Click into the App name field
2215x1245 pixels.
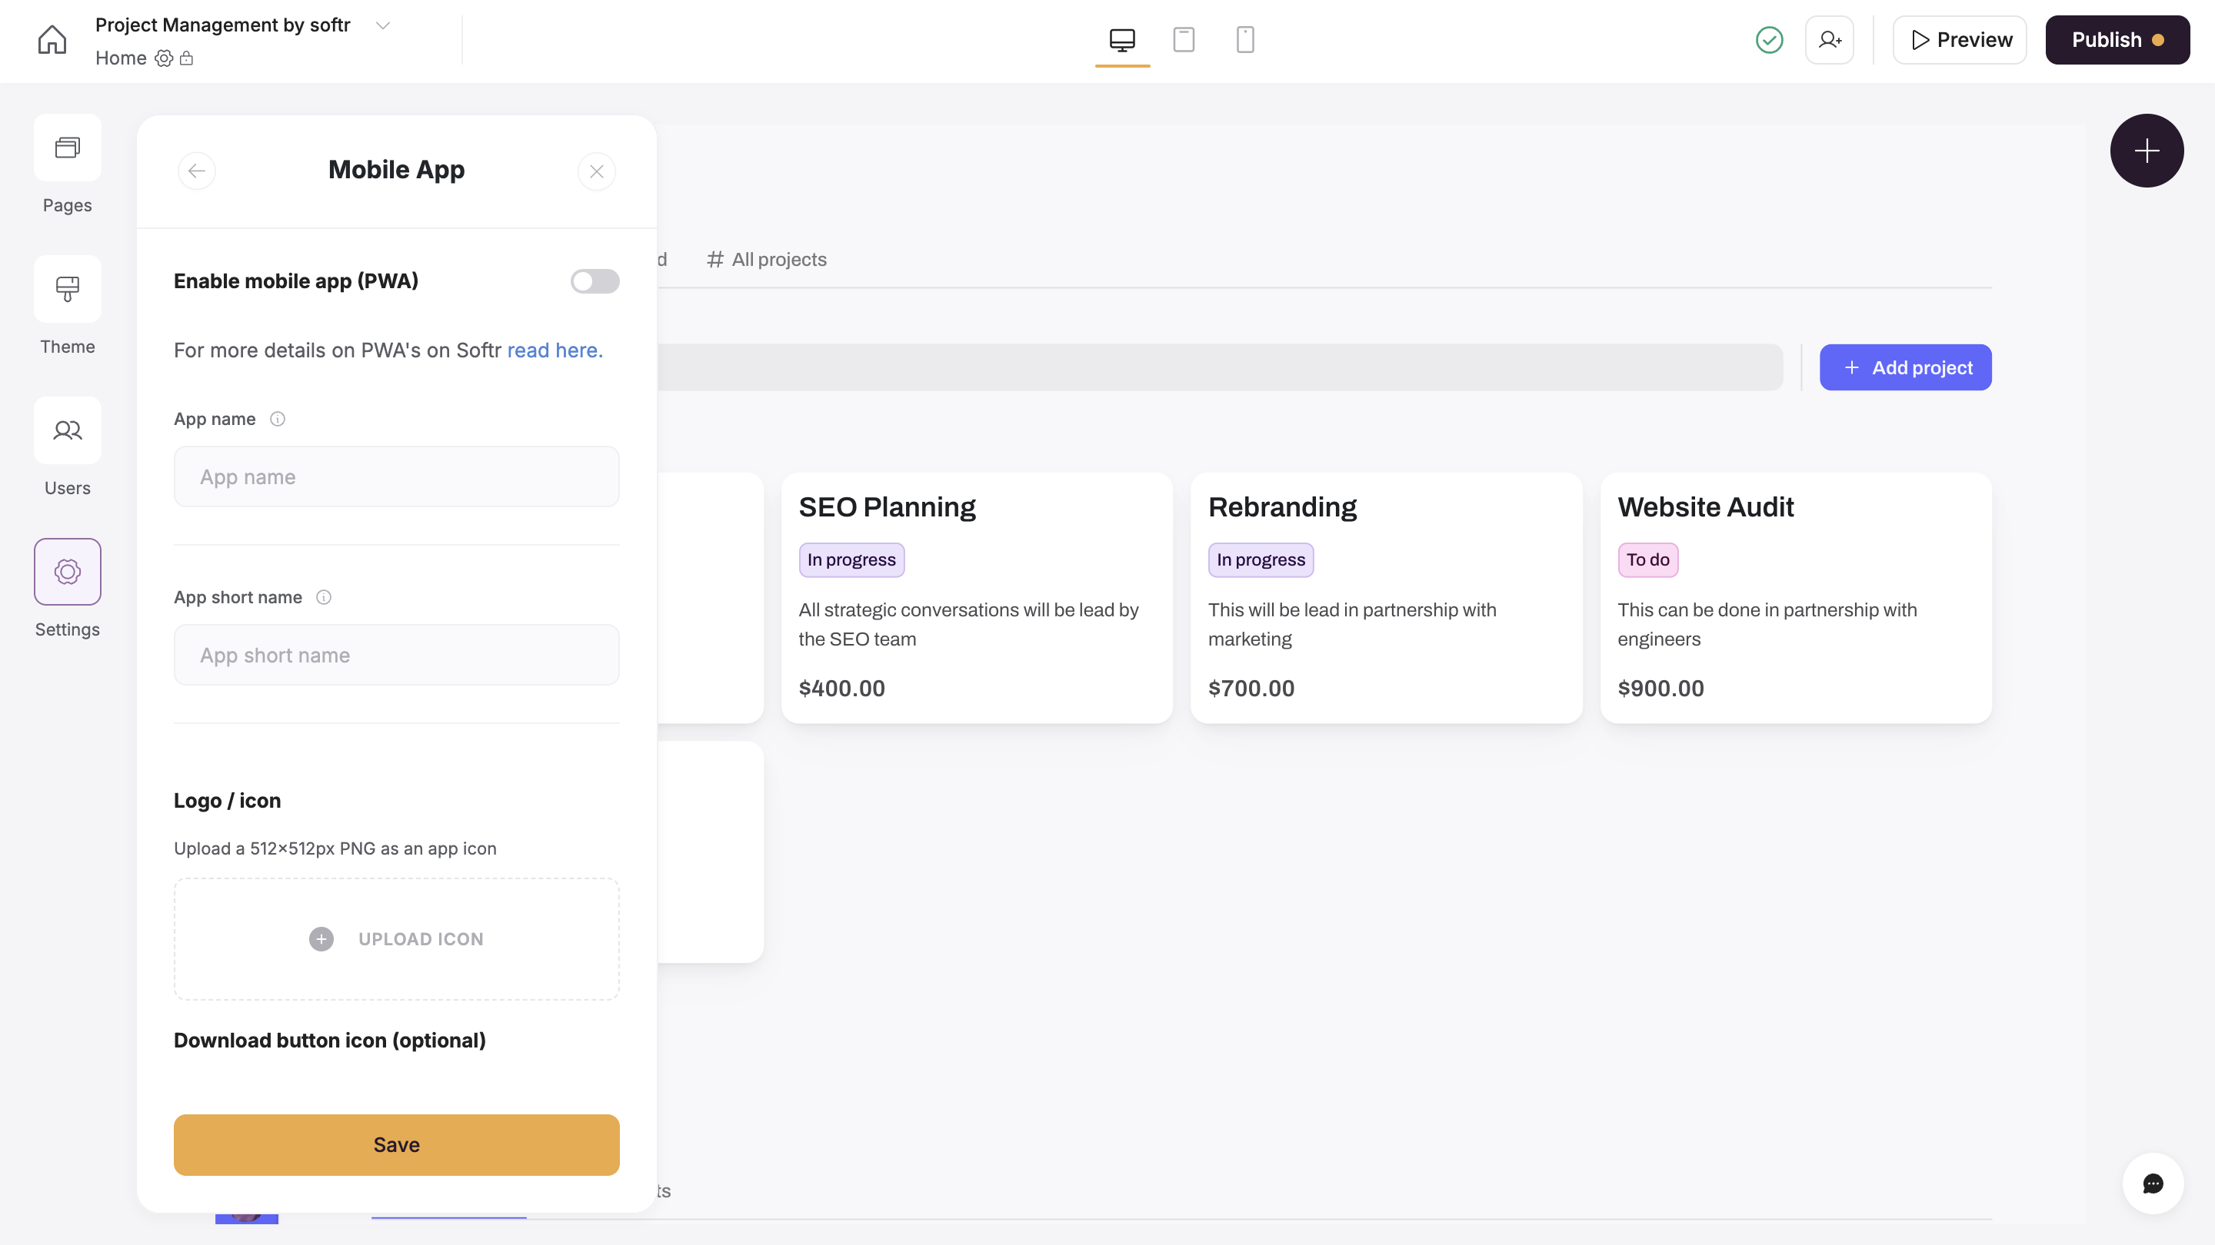(x=396, y=476)
